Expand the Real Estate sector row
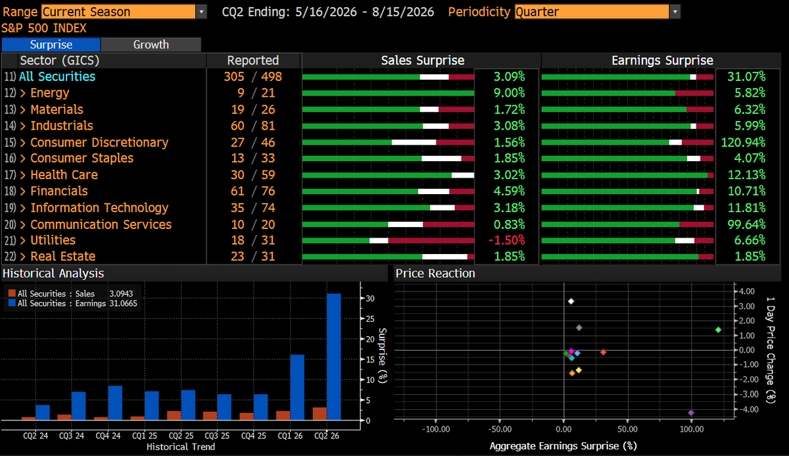 24,257
